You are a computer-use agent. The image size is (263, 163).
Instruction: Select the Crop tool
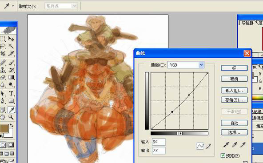click(x=3, y=53)
